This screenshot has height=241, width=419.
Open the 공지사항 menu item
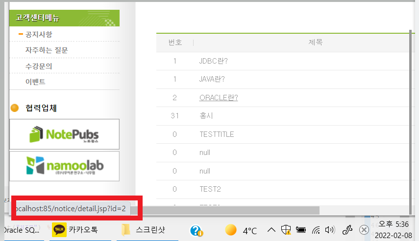tap(39, 34)
